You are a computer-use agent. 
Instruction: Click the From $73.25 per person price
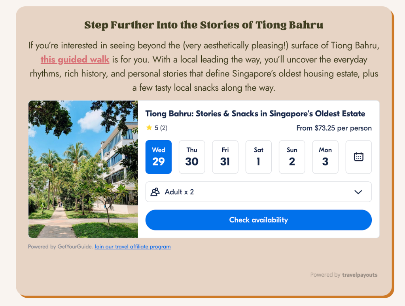click(x=334, y=128)
